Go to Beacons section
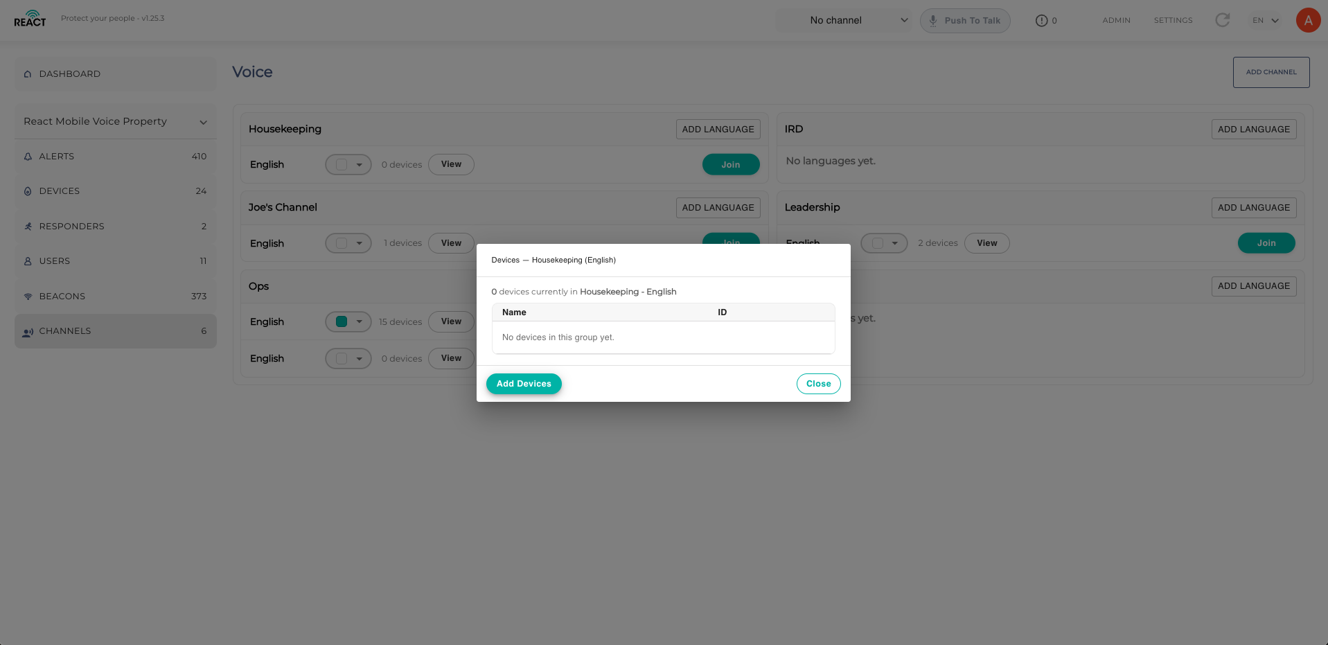Image resolution: width=1328 pixels, height=645 pixels. click(116, 297)
